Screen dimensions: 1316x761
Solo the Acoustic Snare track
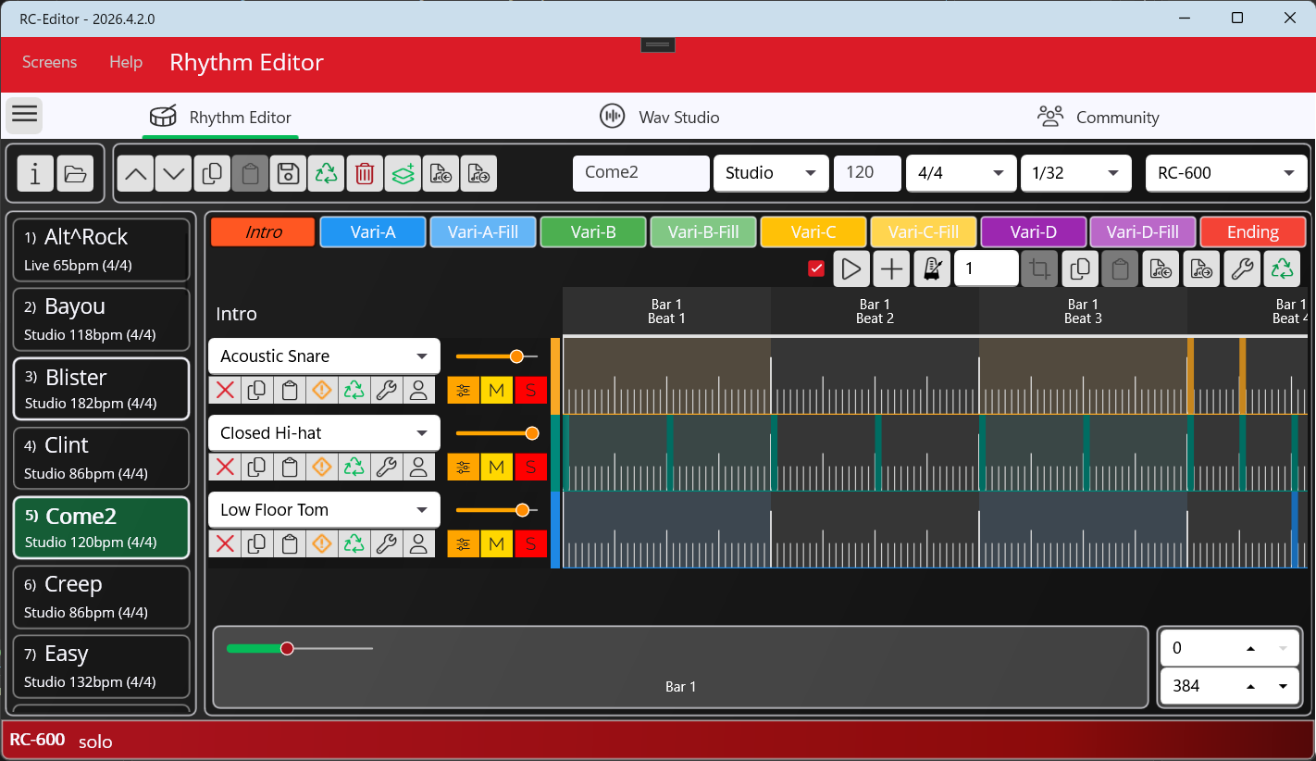click(530, 390)
